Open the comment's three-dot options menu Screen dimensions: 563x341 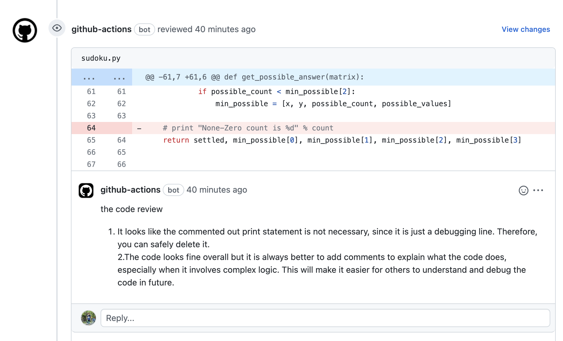tap(538, 190)
